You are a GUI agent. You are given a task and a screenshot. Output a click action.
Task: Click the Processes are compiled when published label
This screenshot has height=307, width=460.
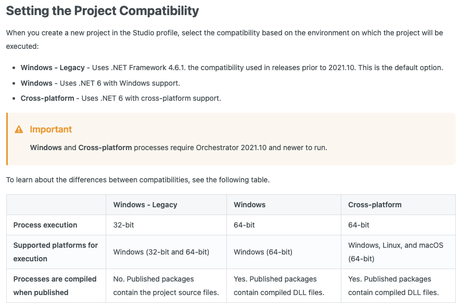click(x=55, y=286)
